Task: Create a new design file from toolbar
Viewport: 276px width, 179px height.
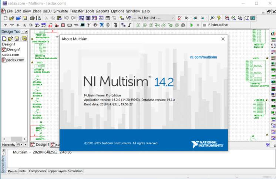Action: [6, 18]
